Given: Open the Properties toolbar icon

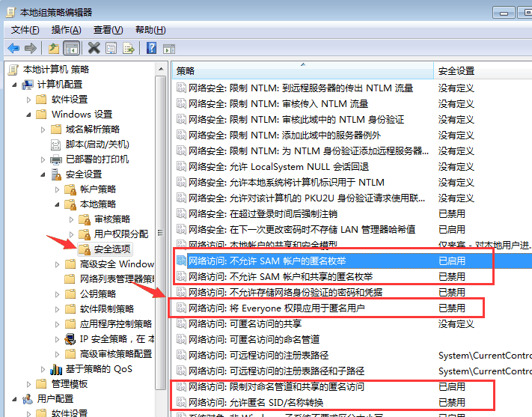Looking at the screenshot, I should tap(111, 48).
